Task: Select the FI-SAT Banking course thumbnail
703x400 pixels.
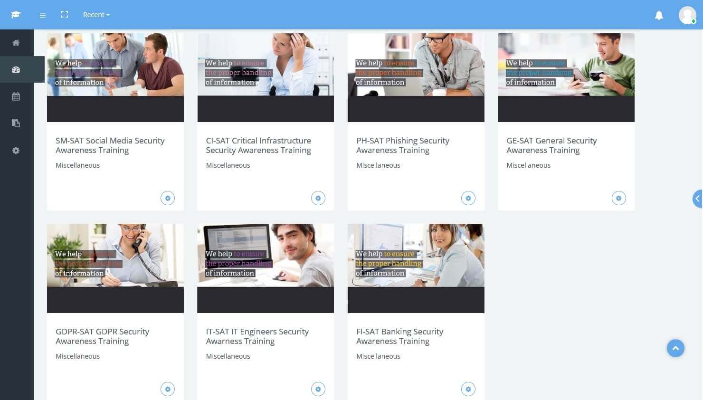Action: 416,268
